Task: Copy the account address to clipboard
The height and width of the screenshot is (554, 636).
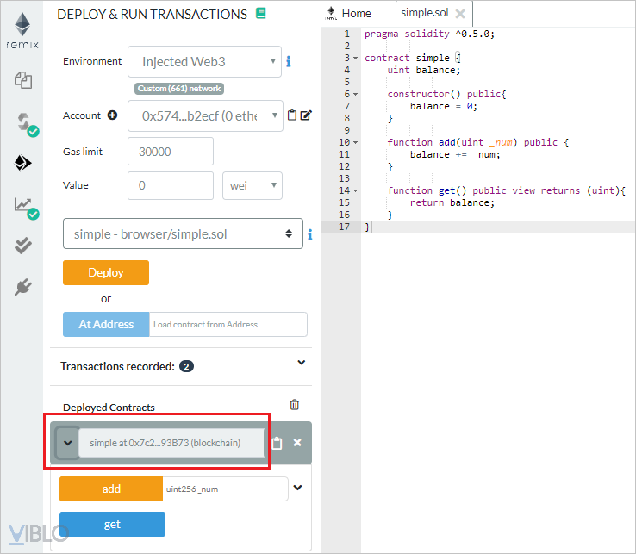Action: point(291,115)
